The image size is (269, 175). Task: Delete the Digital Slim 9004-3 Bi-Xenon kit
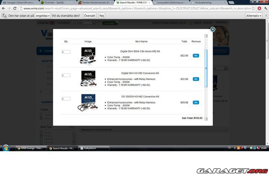click(196, 55)
